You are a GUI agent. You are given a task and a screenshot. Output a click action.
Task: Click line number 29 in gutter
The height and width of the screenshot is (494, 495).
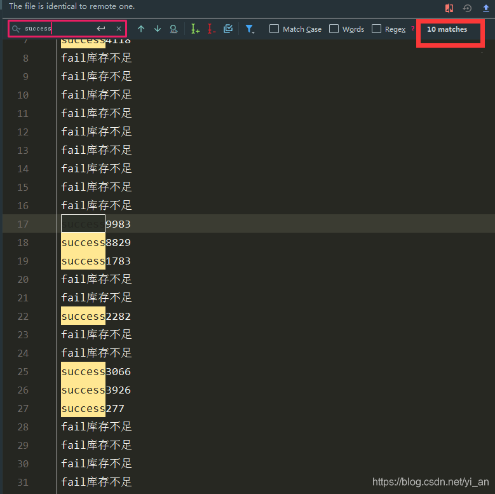(23, 445)
